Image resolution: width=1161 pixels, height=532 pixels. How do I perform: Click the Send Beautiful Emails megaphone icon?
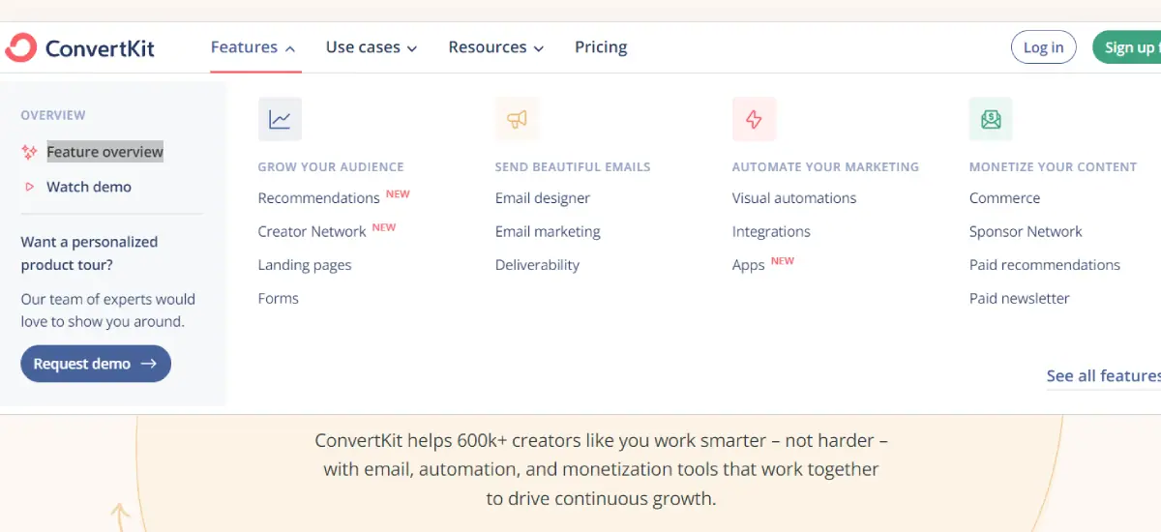pyautogui.click(x=517, y=119)
